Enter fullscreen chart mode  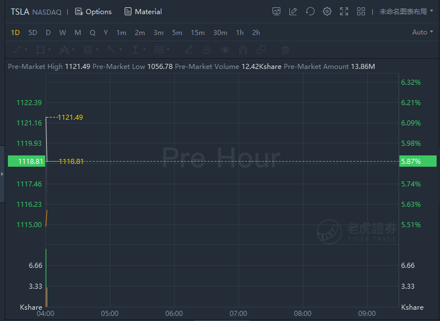tap(344, 11)
